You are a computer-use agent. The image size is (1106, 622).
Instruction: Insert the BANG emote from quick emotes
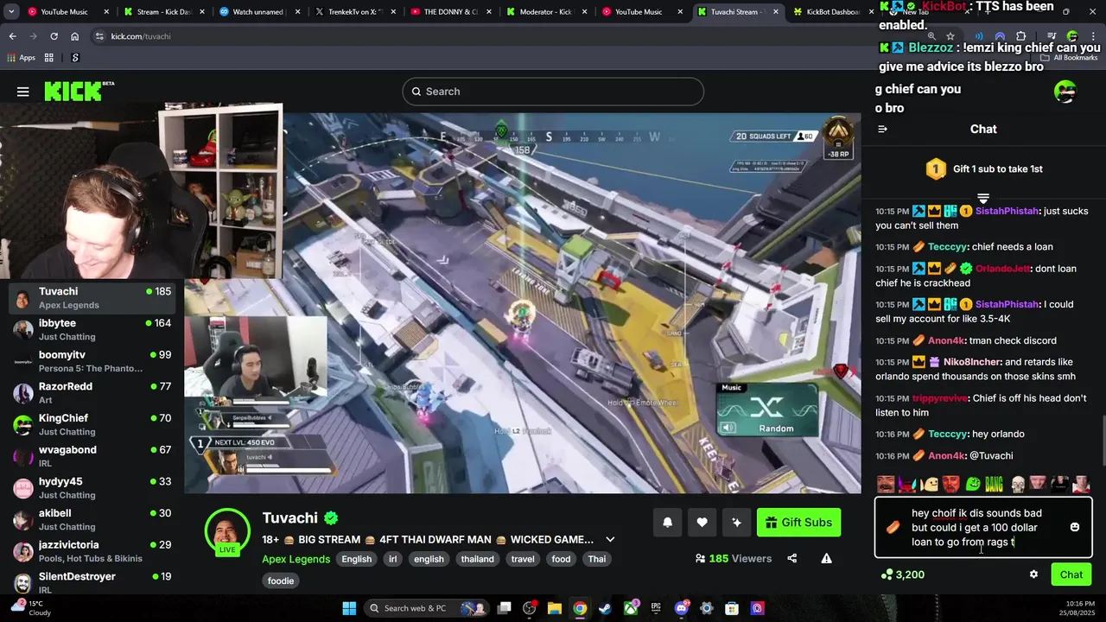point(994,484)
